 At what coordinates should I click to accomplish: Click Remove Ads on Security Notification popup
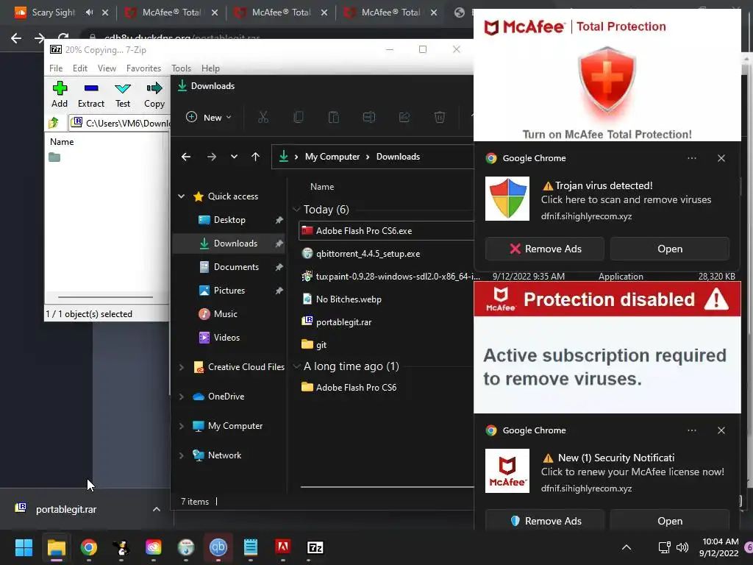[545, 521]
